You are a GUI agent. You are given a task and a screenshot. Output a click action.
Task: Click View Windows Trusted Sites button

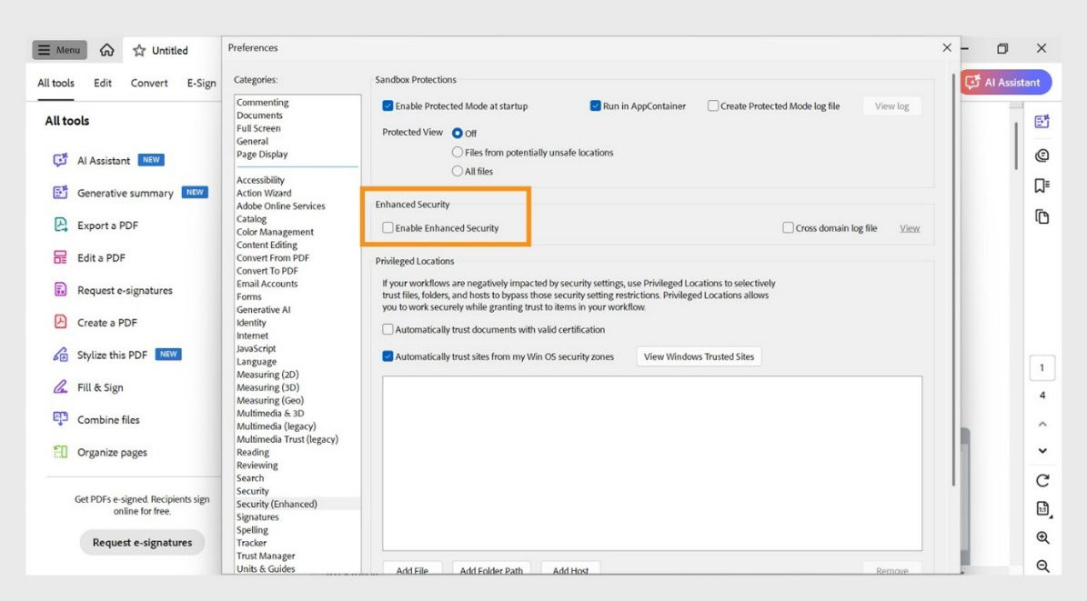coord(698,356)
